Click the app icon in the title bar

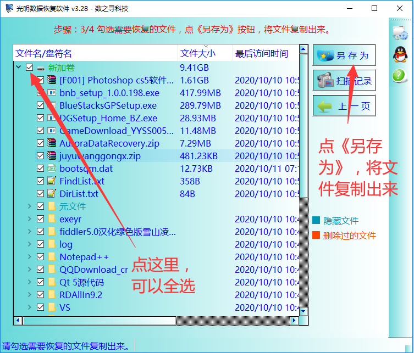[x=9, y=8]
